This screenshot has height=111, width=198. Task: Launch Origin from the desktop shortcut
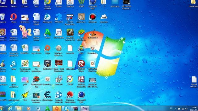[47, 49]
